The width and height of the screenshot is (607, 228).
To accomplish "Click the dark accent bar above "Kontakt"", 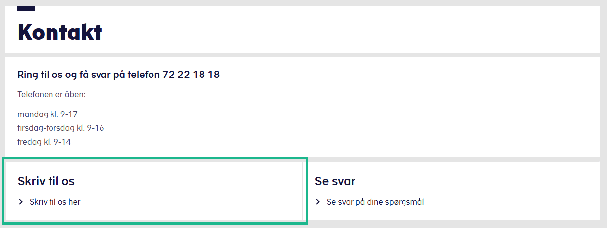I will [26, 9].
